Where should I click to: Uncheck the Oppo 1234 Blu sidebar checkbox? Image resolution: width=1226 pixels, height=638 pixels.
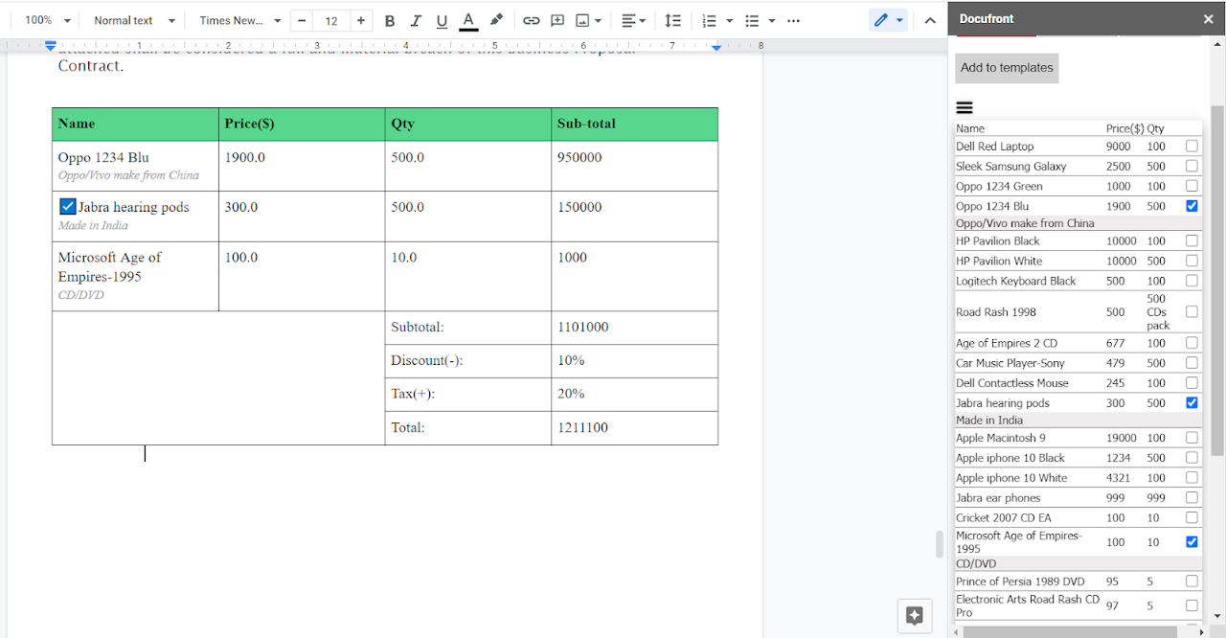(1192, 206)
